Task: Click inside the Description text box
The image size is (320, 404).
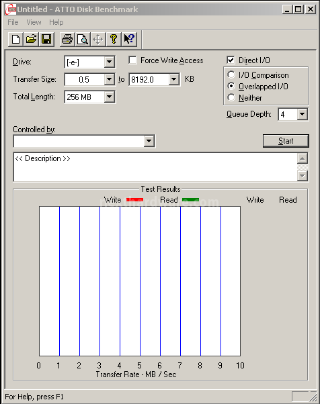Action: click(155, 167)
